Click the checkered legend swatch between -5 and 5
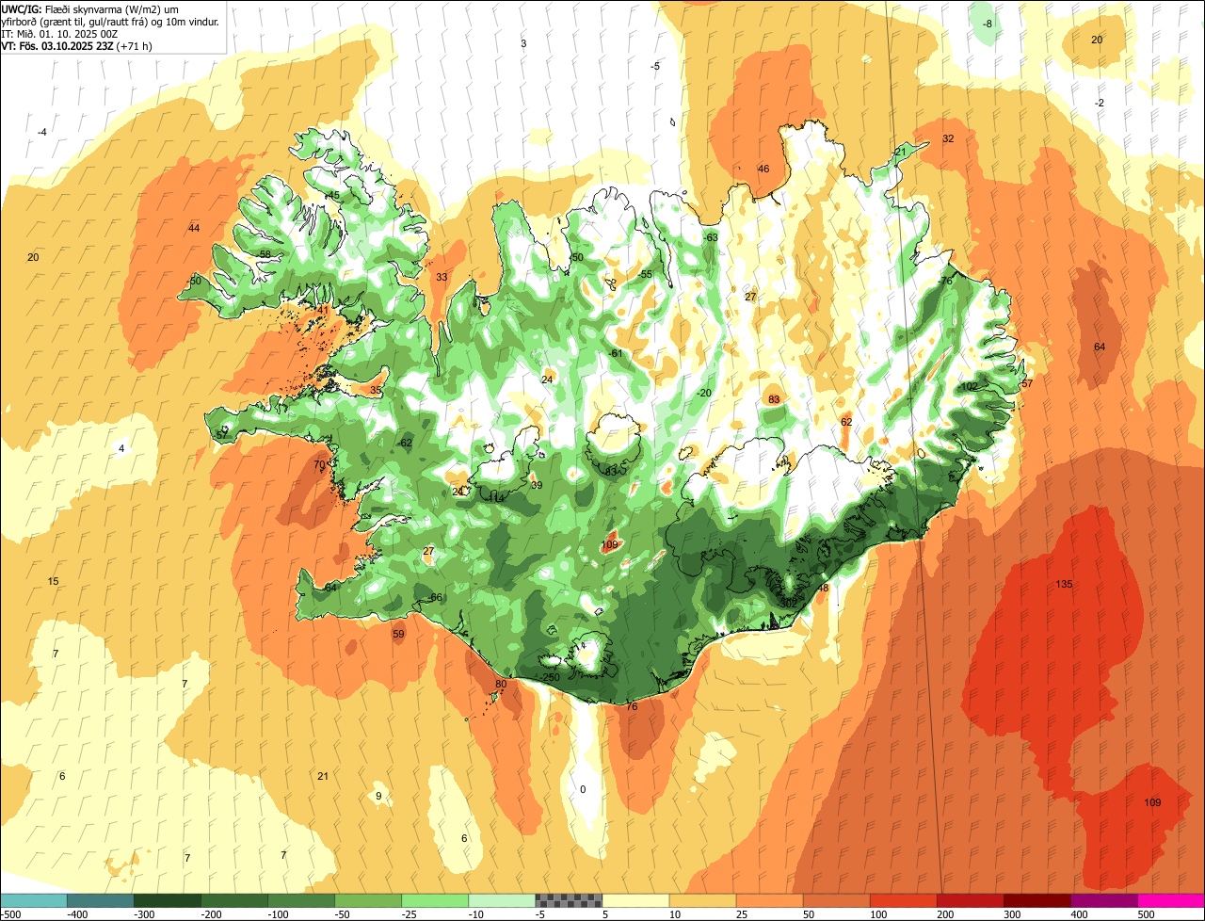1205x921 pixels. [569, 900]
